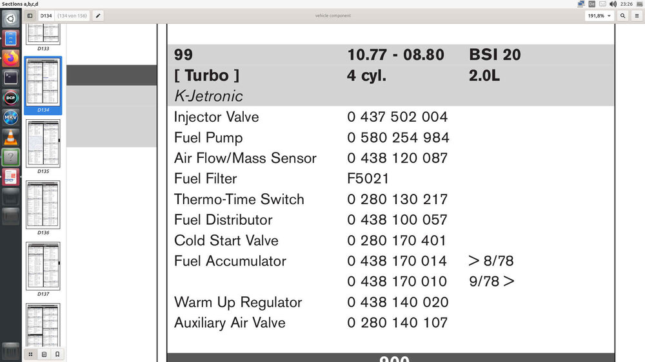Viewport: 645px width, 362px height.
Task: Click the D134 page number field
Action: click(x=46, y=15)
